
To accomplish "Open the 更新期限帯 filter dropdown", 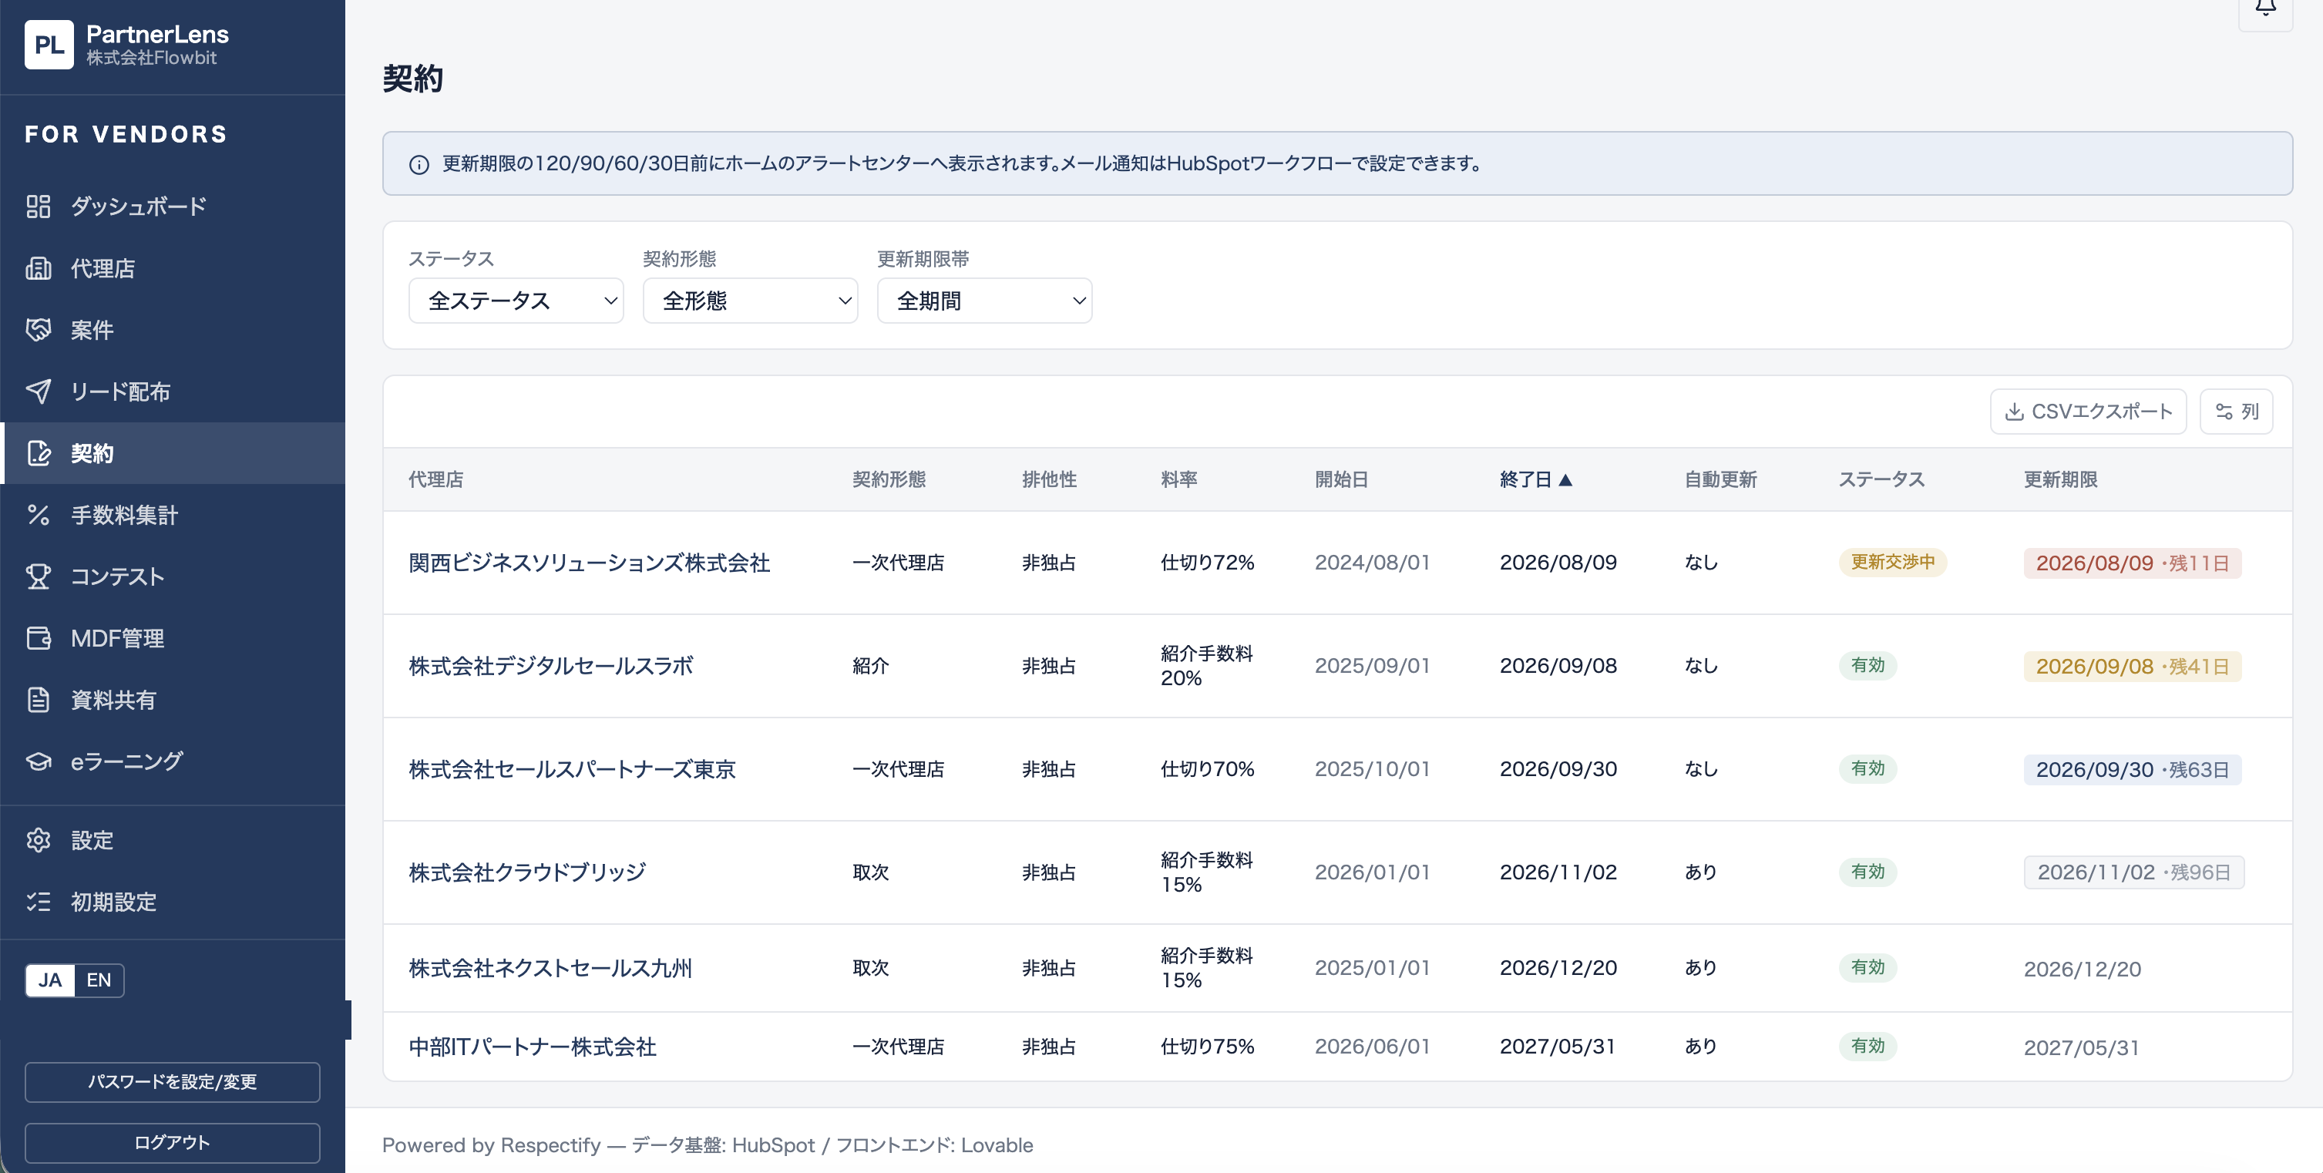I will click(985, 301).
